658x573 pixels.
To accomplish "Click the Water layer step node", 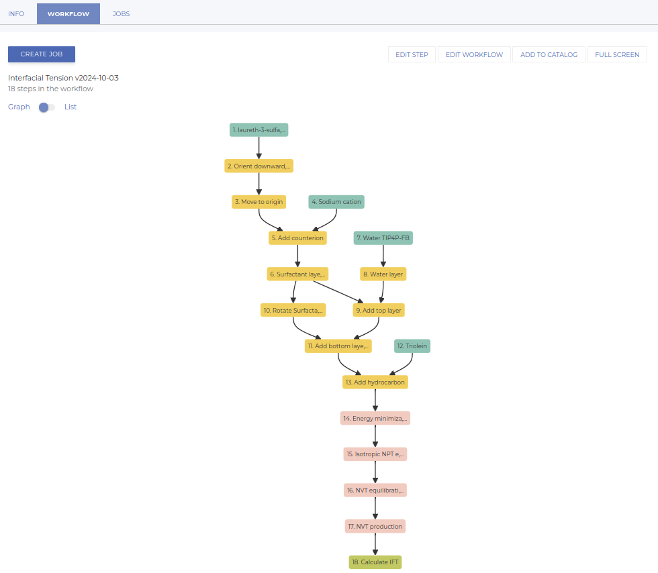I will [x=383, y=274].
